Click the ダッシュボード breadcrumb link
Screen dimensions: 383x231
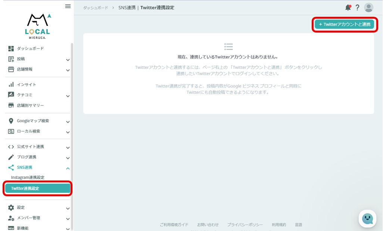[96, 8]
